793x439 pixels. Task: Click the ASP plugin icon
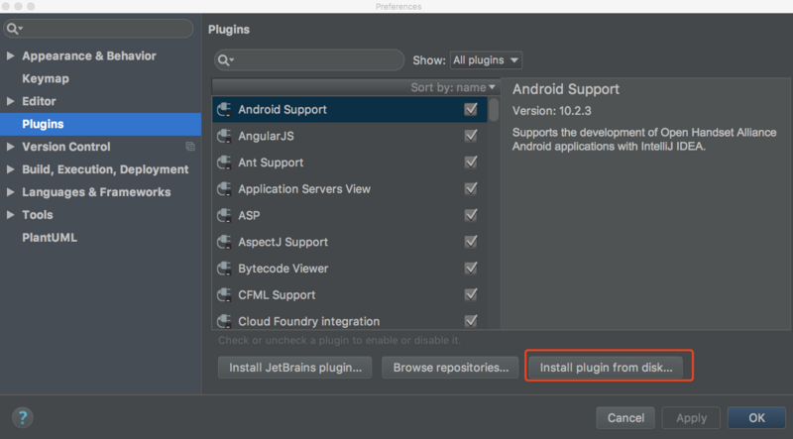[224, 215]
